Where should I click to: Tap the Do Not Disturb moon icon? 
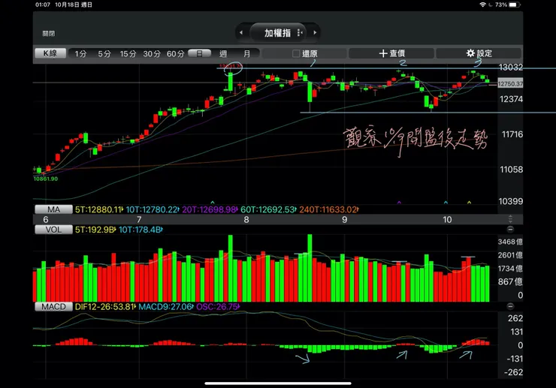(491, 5)
